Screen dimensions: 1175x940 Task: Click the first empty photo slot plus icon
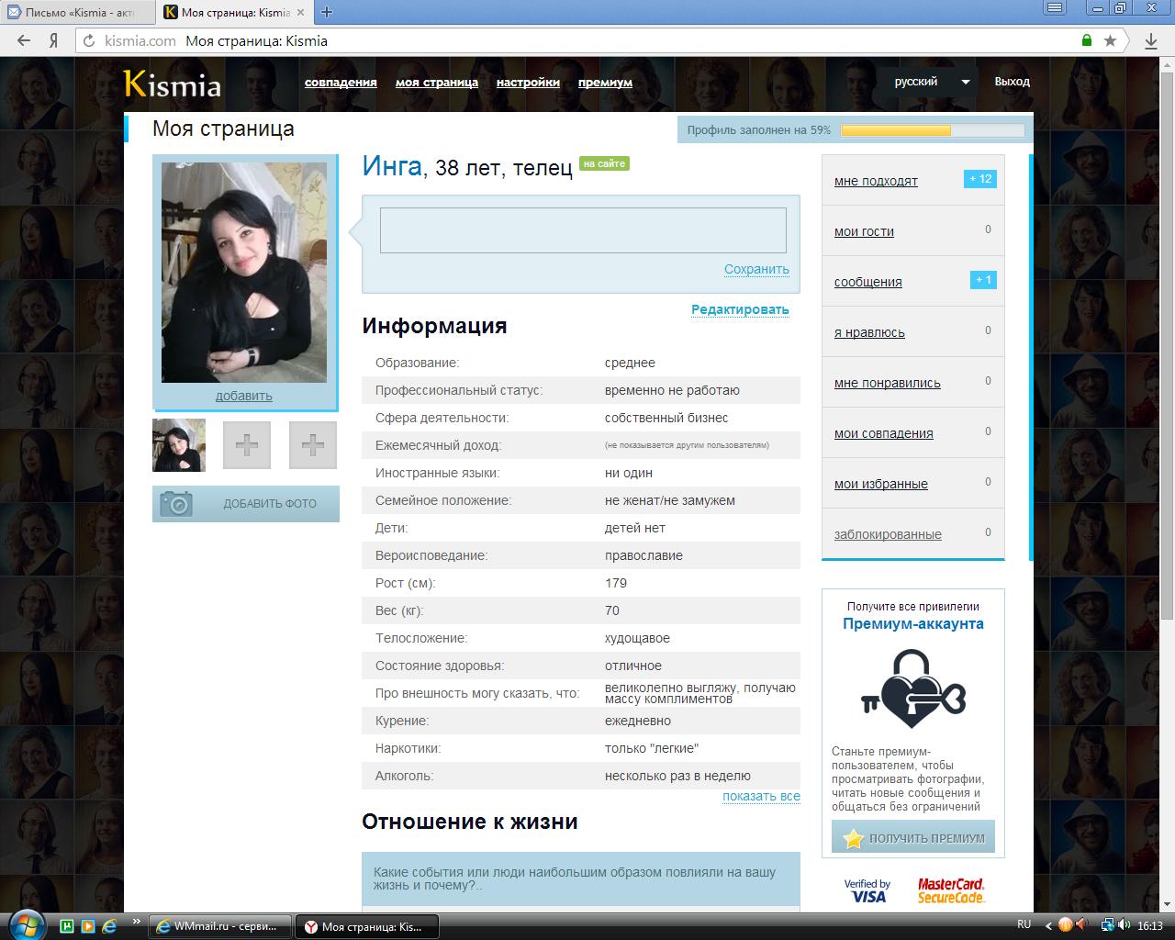[x=247, y=445]
